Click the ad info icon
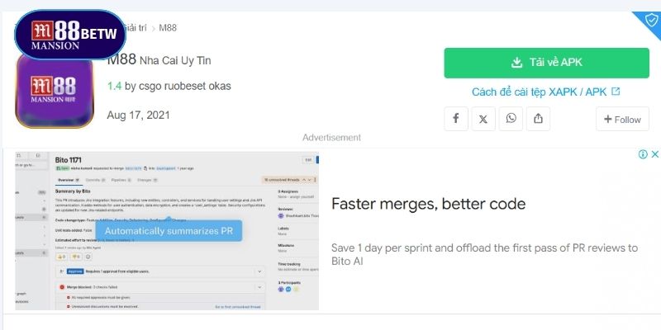 point(643,154)
